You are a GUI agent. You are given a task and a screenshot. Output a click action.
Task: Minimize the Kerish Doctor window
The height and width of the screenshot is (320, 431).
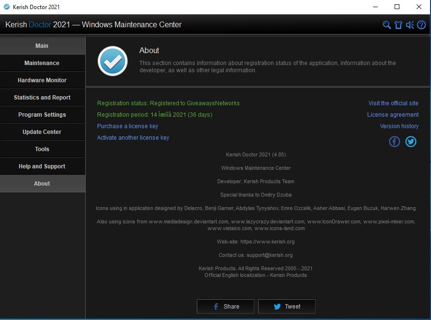[x=375, y=7]
